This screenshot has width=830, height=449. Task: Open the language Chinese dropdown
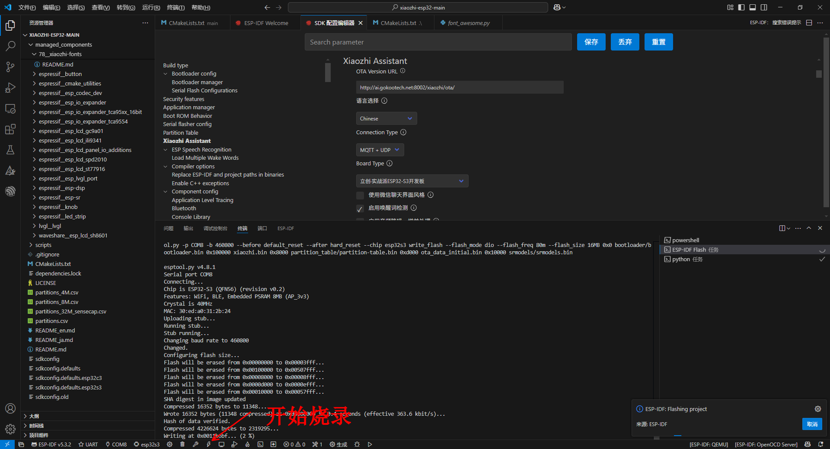[x=386, y=118]
